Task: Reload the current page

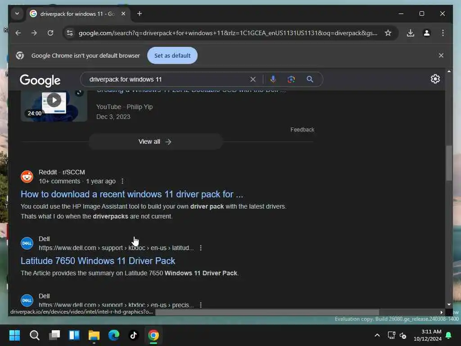Action: coord(50,33)
